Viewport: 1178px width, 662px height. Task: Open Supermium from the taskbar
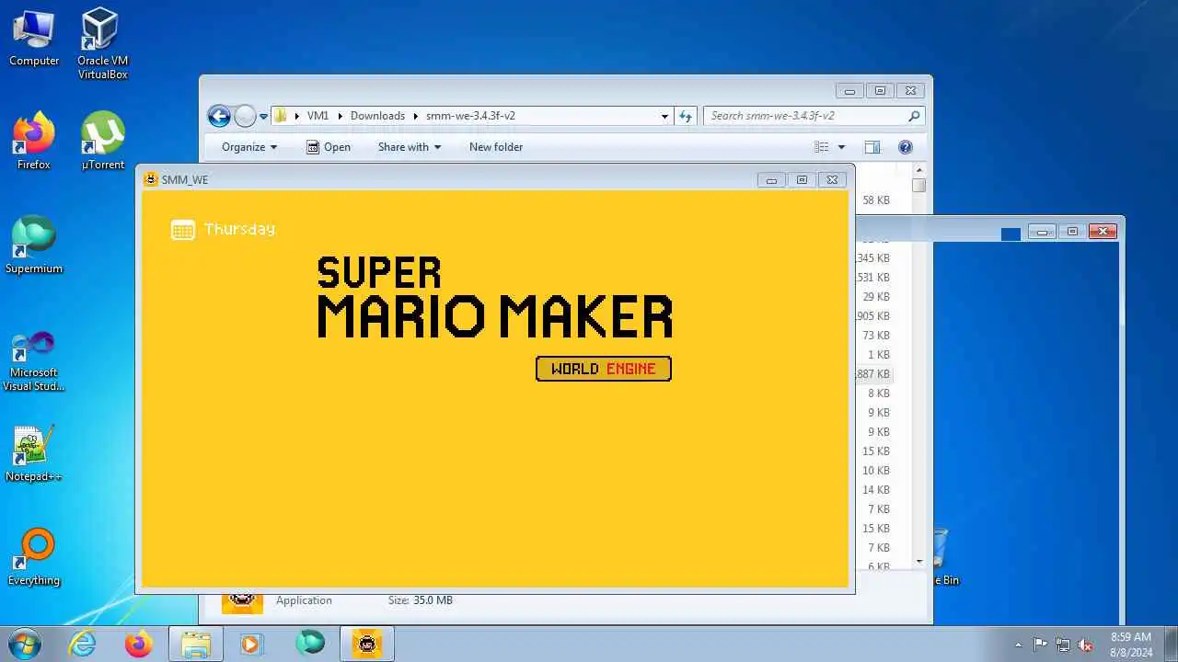click(x=310, y=643)
